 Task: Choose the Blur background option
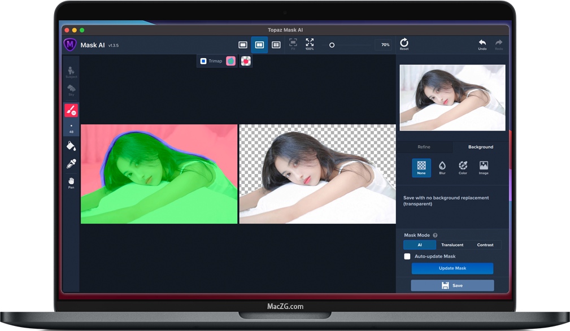click(x=442, y=168)
